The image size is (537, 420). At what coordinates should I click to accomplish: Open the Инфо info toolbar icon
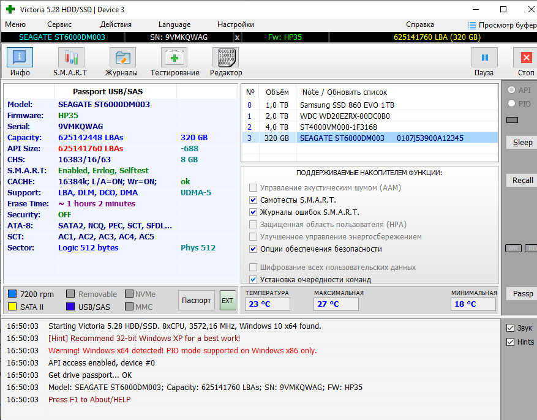pyautogui.click(x=20, y=57)
